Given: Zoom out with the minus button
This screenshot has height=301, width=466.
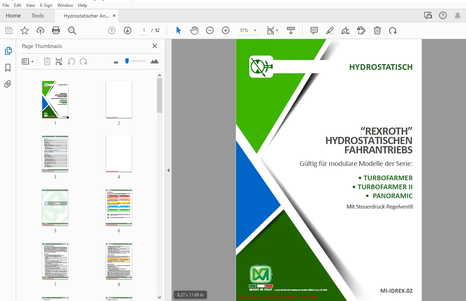Looking at the screenshot, I should coord(210,30).
